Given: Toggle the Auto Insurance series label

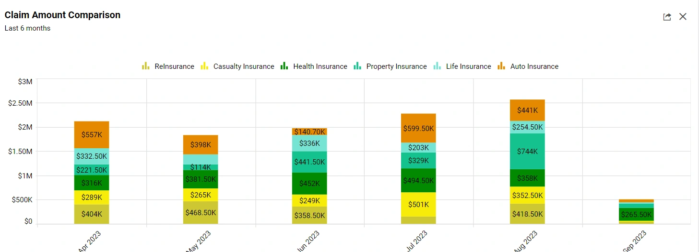Looking at the screenshot, I should click(534, 66).
